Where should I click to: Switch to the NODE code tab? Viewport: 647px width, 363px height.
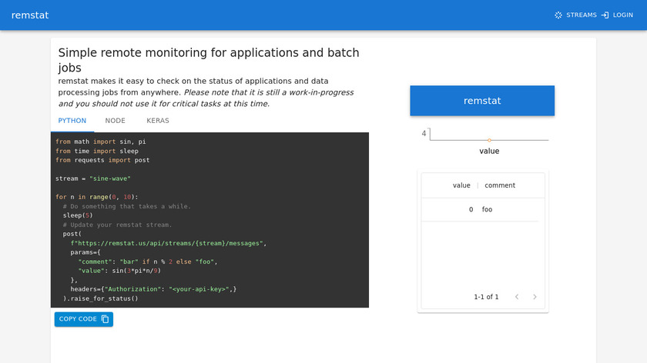[115, 121]
